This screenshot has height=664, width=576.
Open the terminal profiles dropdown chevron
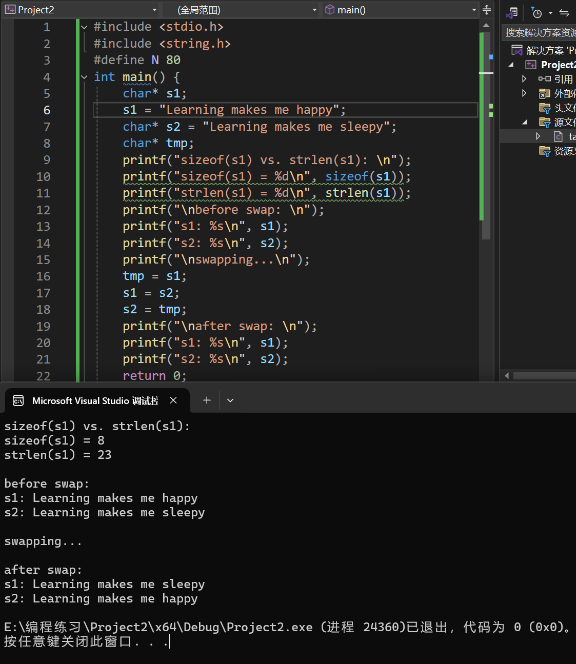tap(230, 400)
